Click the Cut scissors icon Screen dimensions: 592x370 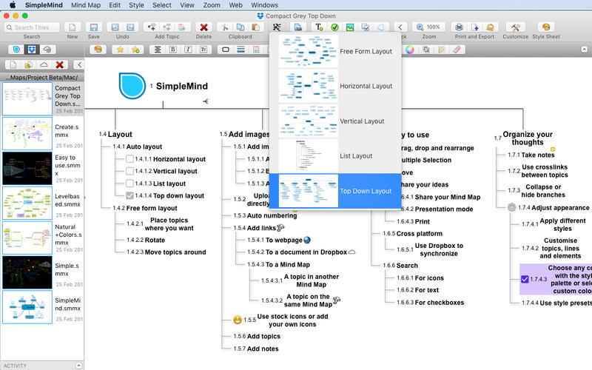(x=225, y=27)
